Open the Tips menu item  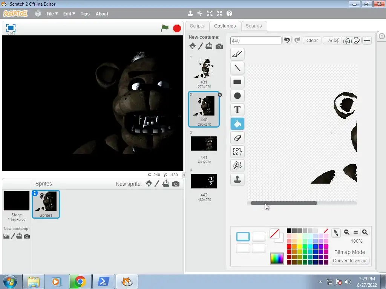(x=85, y=14)
